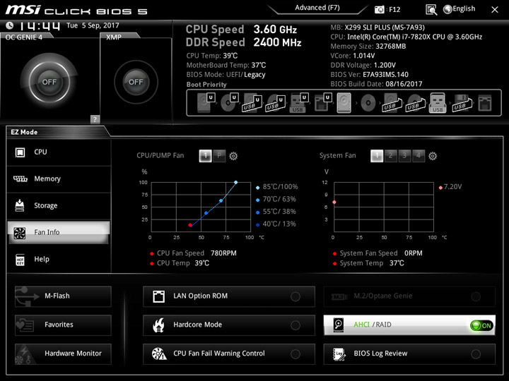Open the OC Genie question-mark help
Image resolution: width=509 pixels, height=381 pixels.
click(95, 119)
